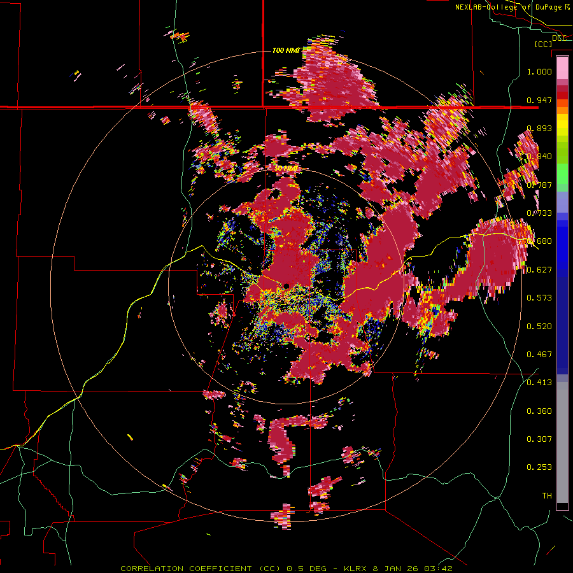Select the 0.947 legend value

(539, 100)
